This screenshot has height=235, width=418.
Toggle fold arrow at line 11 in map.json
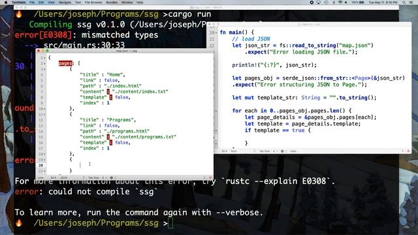tap(44, 114)
